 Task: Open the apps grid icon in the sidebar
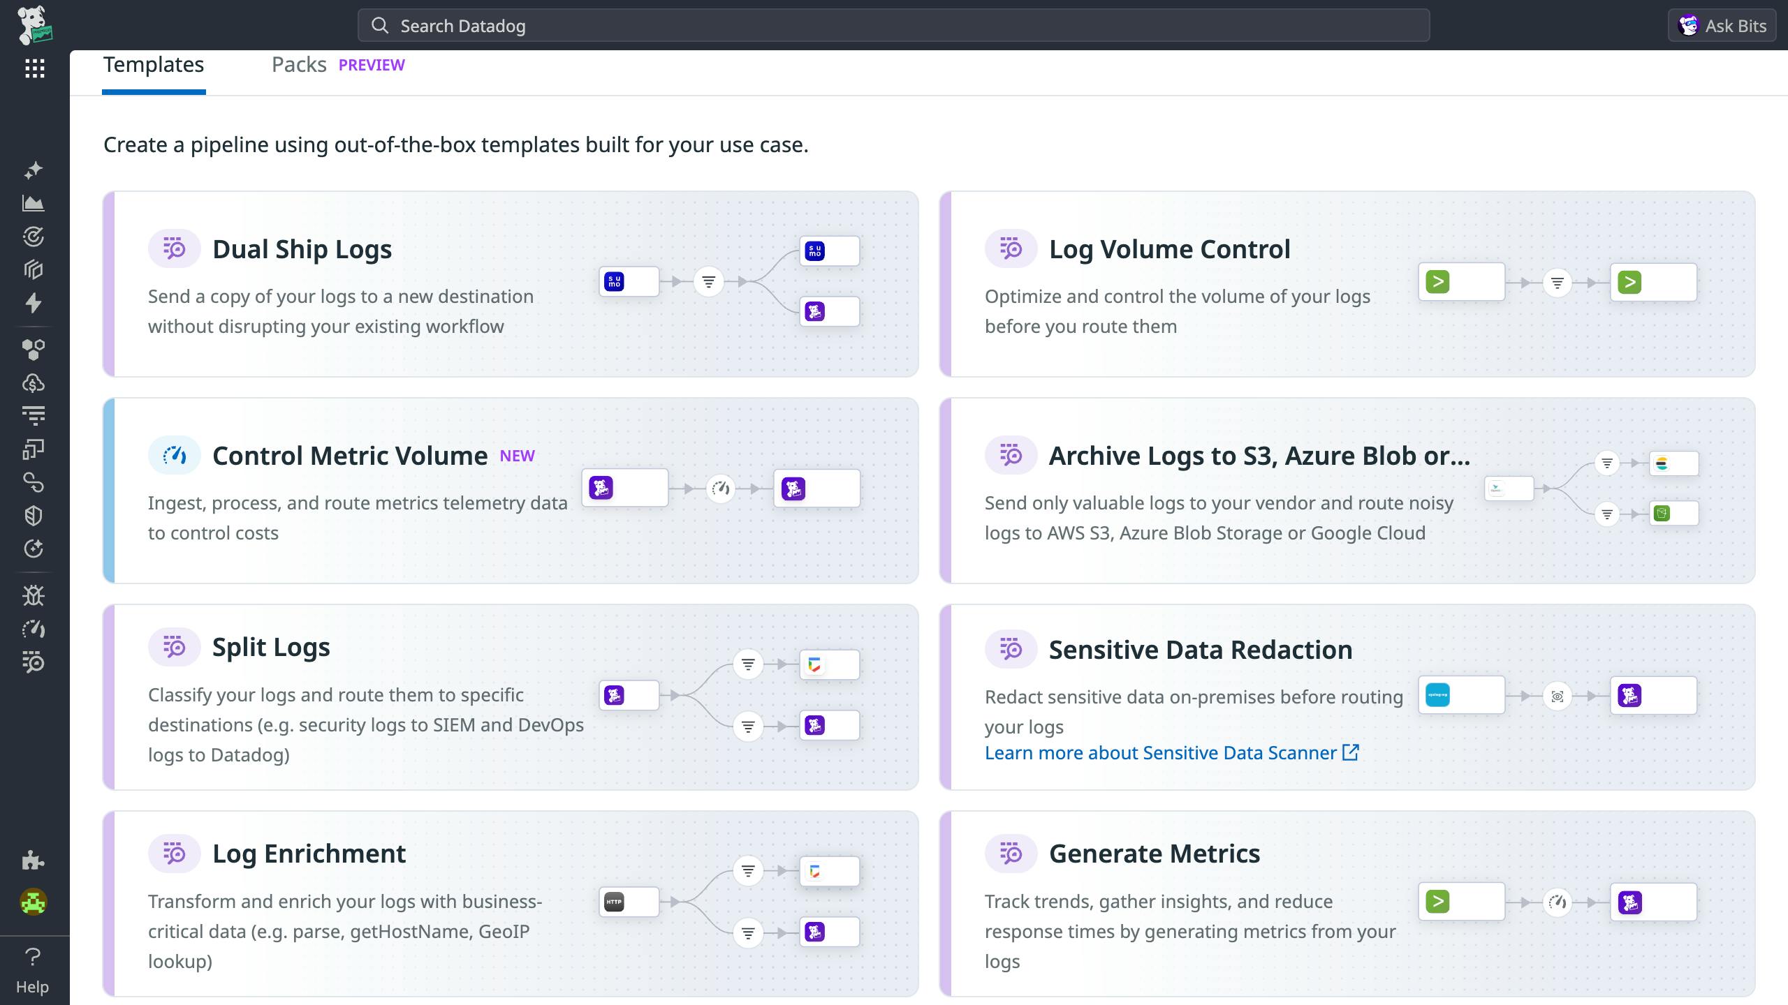click(34, 69)
